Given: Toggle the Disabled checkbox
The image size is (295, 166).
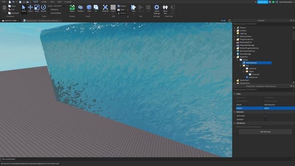Looking at the screenshot, I should (x=265, y=119).
